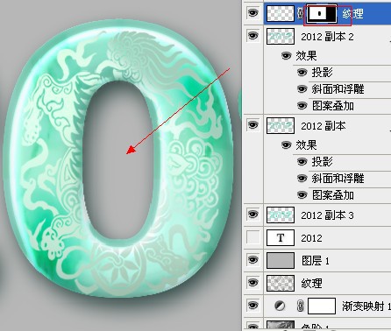Viewport: 391px width, 331px height.
Task: Click the 2012 副本 2 layer thumbnail
Action: click(x=281, y=36)
